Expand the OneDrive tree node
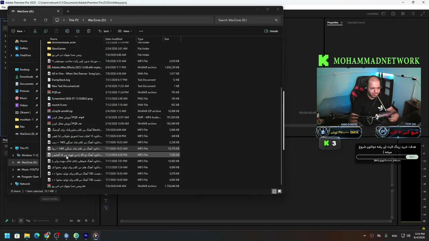Image resolution: width=429 pixels, height=241 pixels. coord(11,55)
